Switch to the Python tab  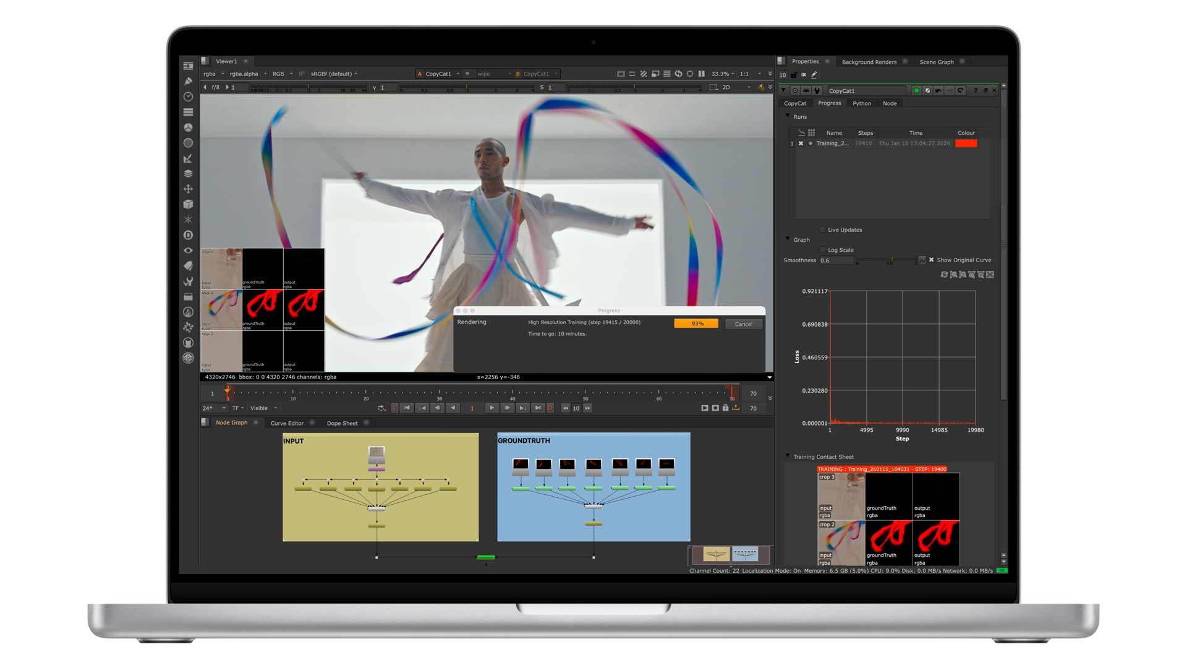861,103
